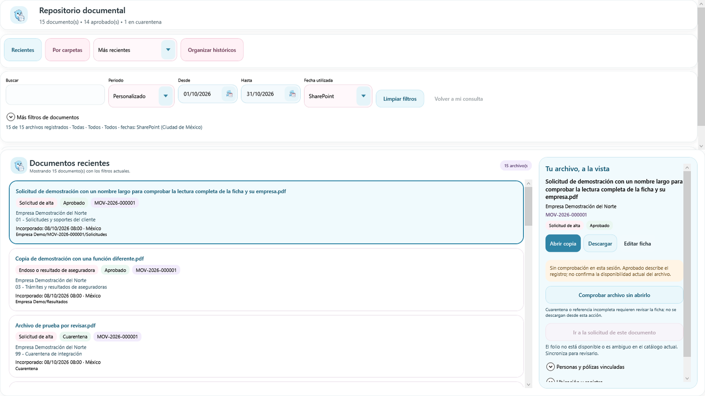Screen dimensions: 705x396
Task: Select Copia de demostración con una función diferente.pdf
Action: (x=266, y=280)
